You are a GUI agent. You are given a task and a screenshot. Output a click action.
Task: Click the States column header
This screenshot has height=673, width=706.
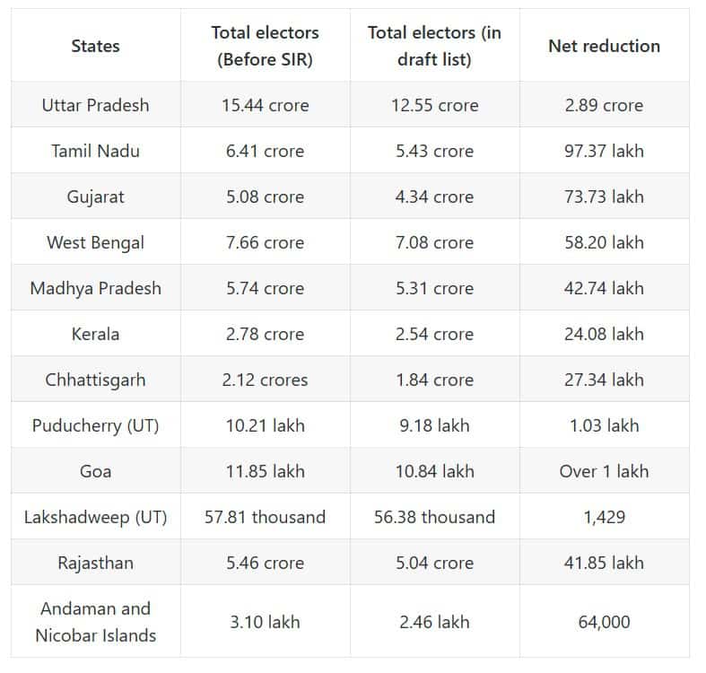[x=95, y=46]
